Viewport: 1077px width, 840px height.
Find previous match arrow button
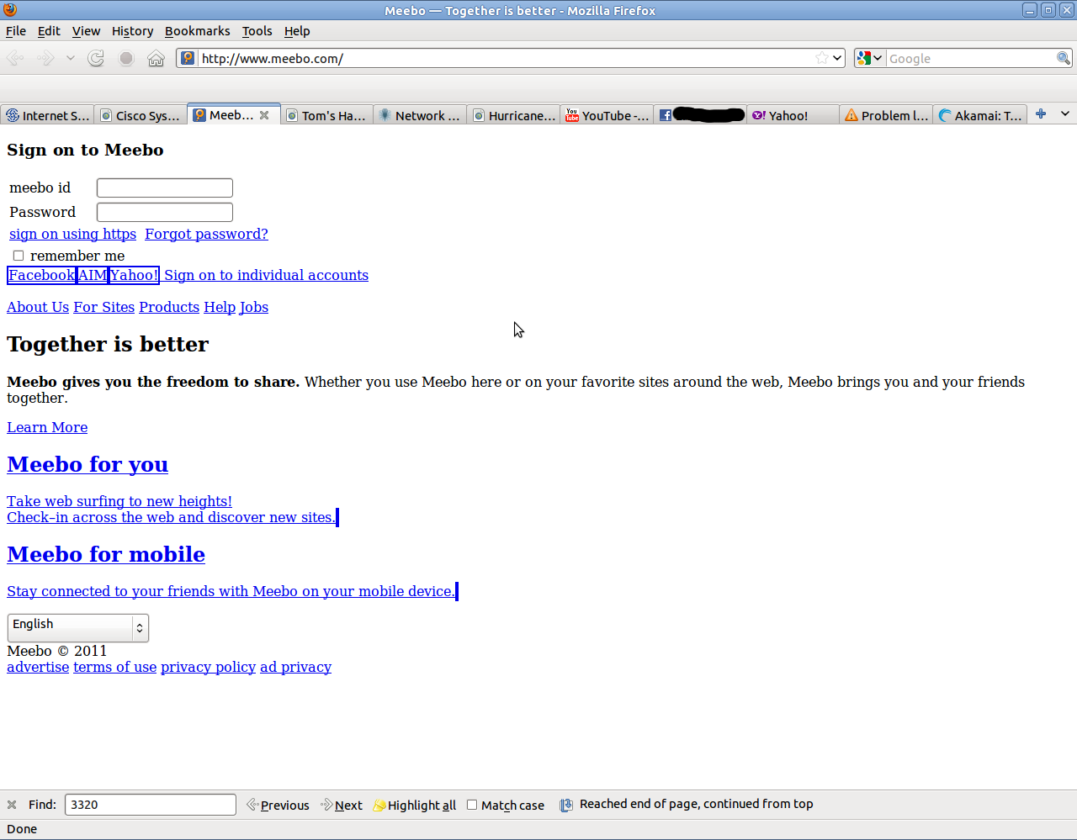(x=278, y=805)
